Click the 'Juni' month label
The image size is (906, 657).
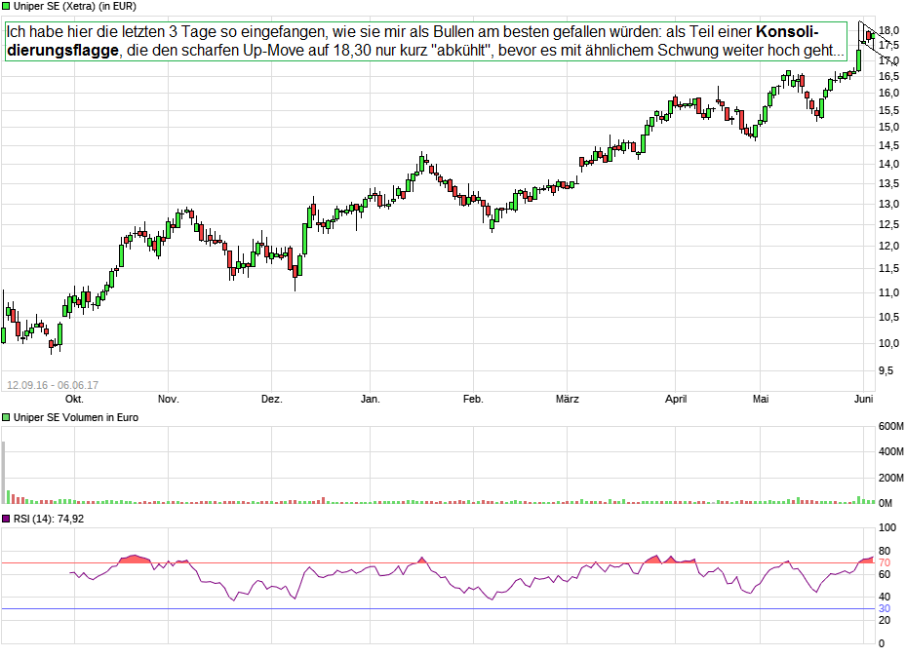pos(863,399)
